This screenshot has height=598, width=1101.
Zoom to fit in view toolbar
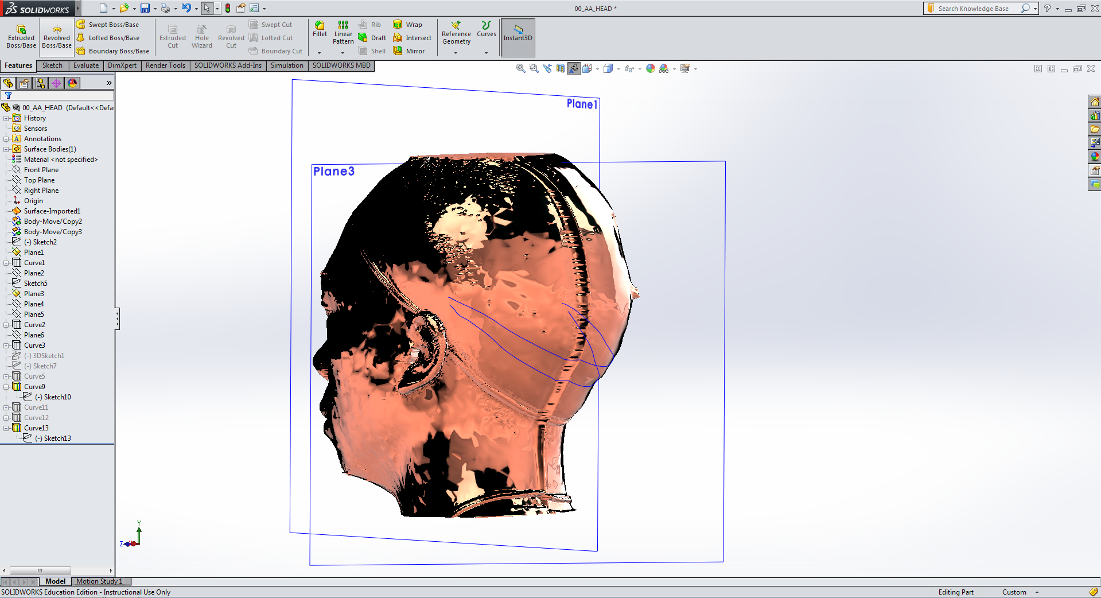point(521,68)
